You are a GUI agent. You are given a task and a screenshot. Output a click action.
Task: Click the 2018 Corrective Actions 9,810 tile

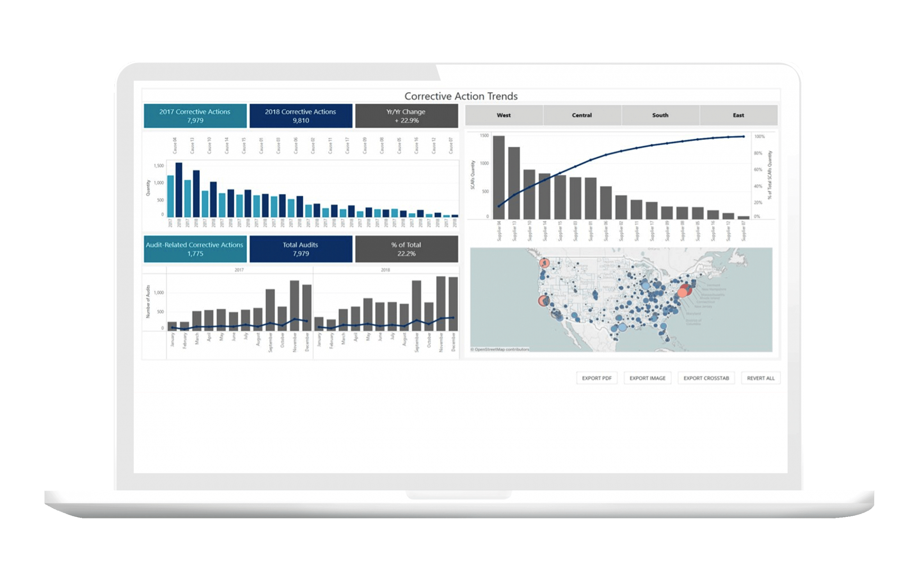point(301,116)
